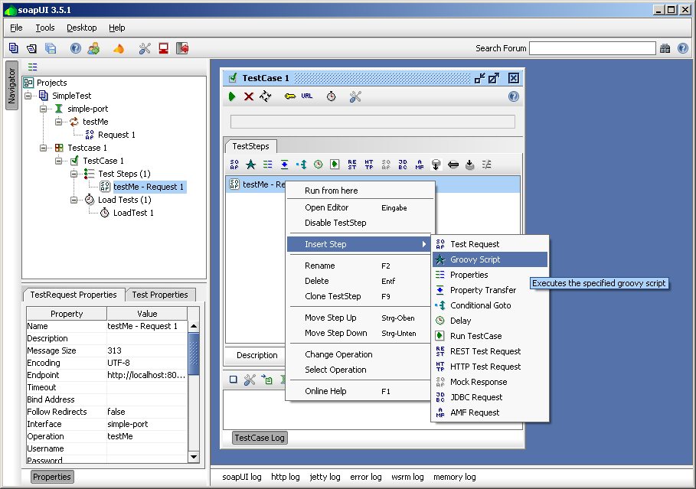The height and width of the screenshot is (489, 696).
Task: Toggle the Properties panel button at bottom
Action: (x=52, y=477)
